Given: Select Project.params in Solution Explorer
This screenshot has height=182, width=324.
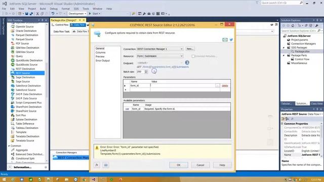Looking at the screenshot, I should [299, 40].
